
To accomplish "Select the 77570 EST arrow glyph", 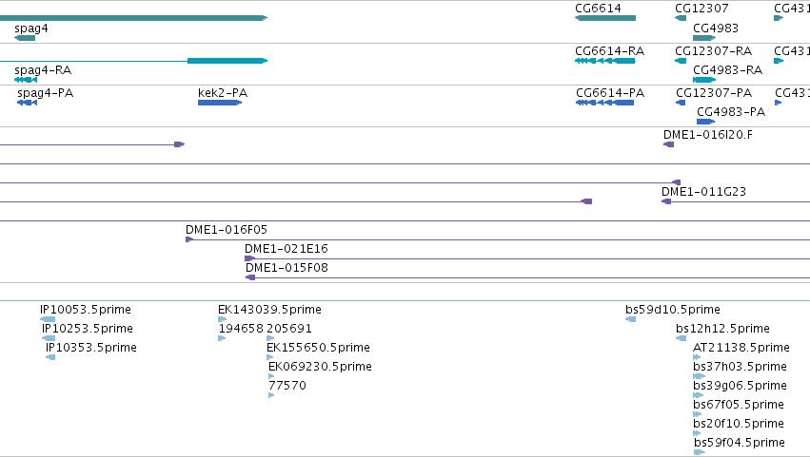I will tap(271, 395).
